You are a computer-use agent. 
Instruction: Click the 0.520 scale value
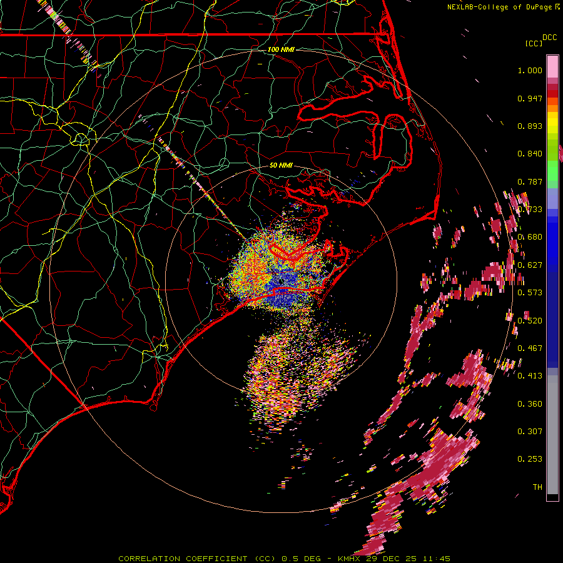pos(530,321)
